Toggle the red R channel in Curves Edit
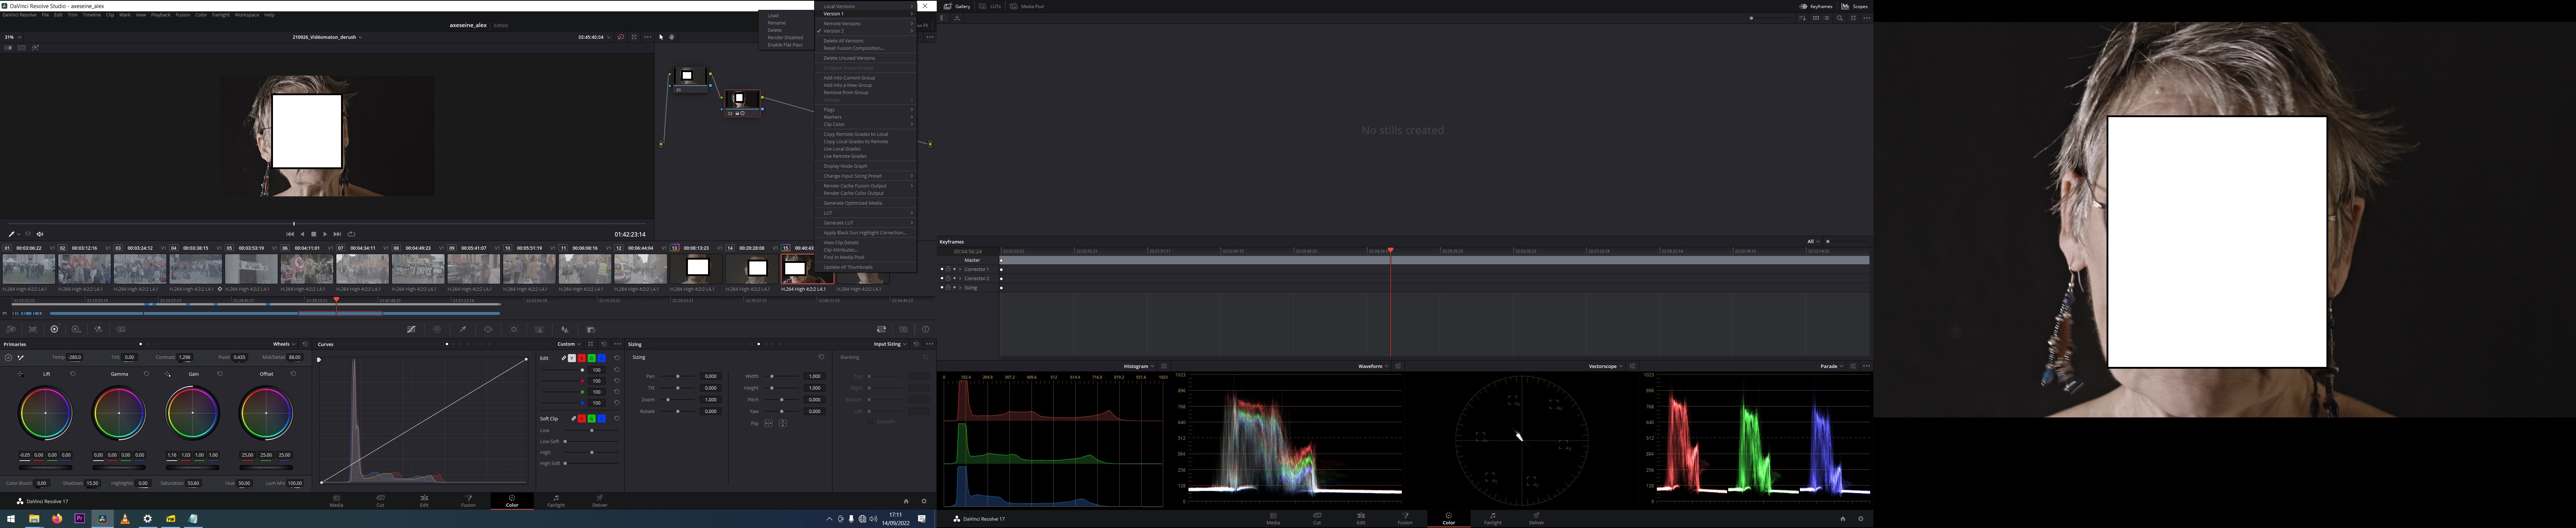Image resolution: width=2576 pixels, height=528 pixels. 582,358
